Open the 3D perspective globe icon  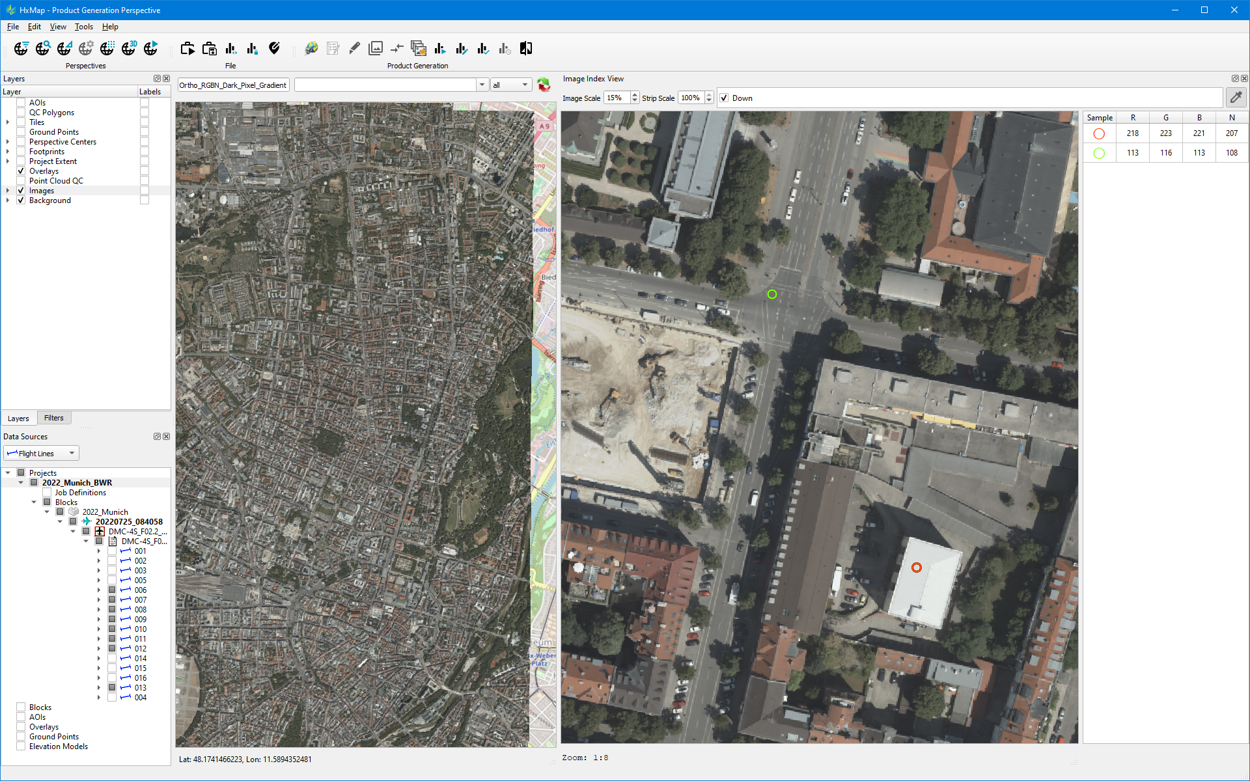tap(129, 48)
